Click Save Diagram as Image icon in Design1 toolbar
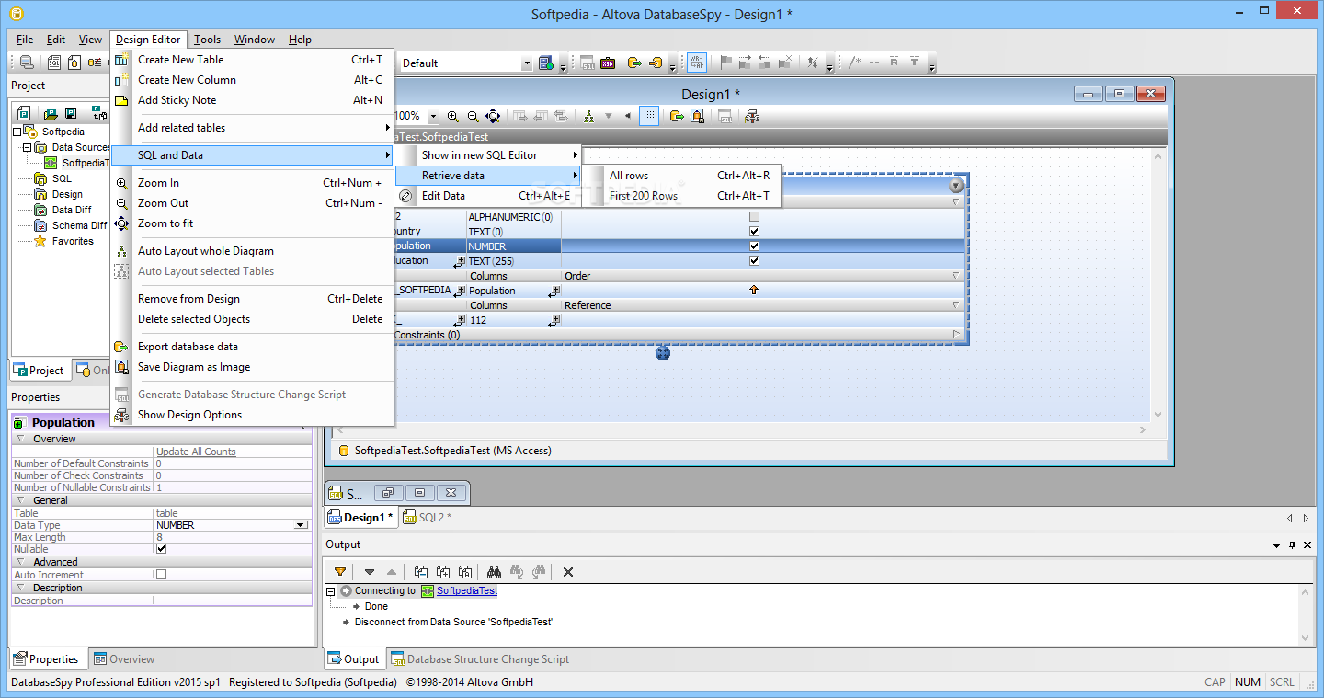The height and width of the screenshot is (698, 1324). pyautogui.click(x=698, y=116)
